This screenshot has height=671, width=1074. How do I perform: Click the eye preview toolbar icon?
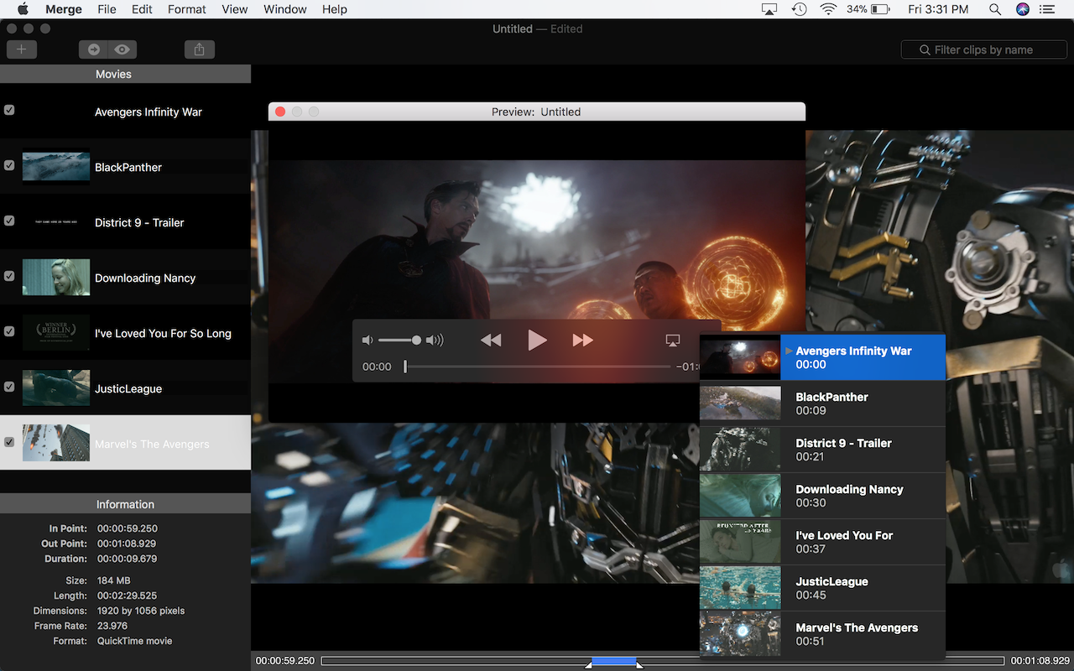pos(123,49)
